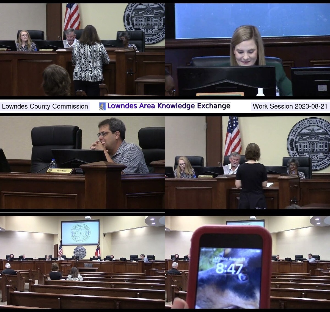Select the Work Session 2023-08-21 label

point(290,106)
